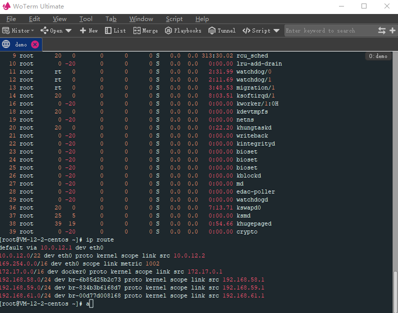Click the New session plus icon

(x=83, y=30)
